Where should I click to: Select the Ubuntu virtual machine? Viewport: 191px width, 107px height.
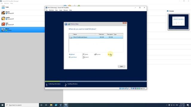coord(22,13)
